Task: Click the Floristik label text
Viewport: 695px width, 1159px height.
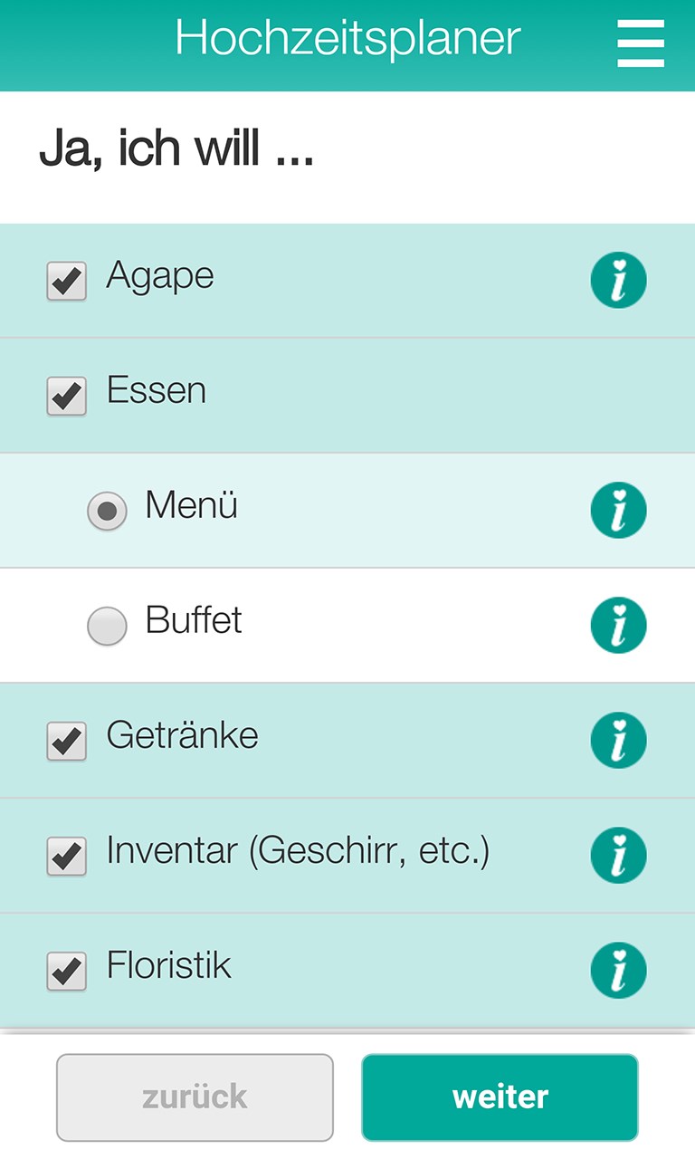Action: 169,965
